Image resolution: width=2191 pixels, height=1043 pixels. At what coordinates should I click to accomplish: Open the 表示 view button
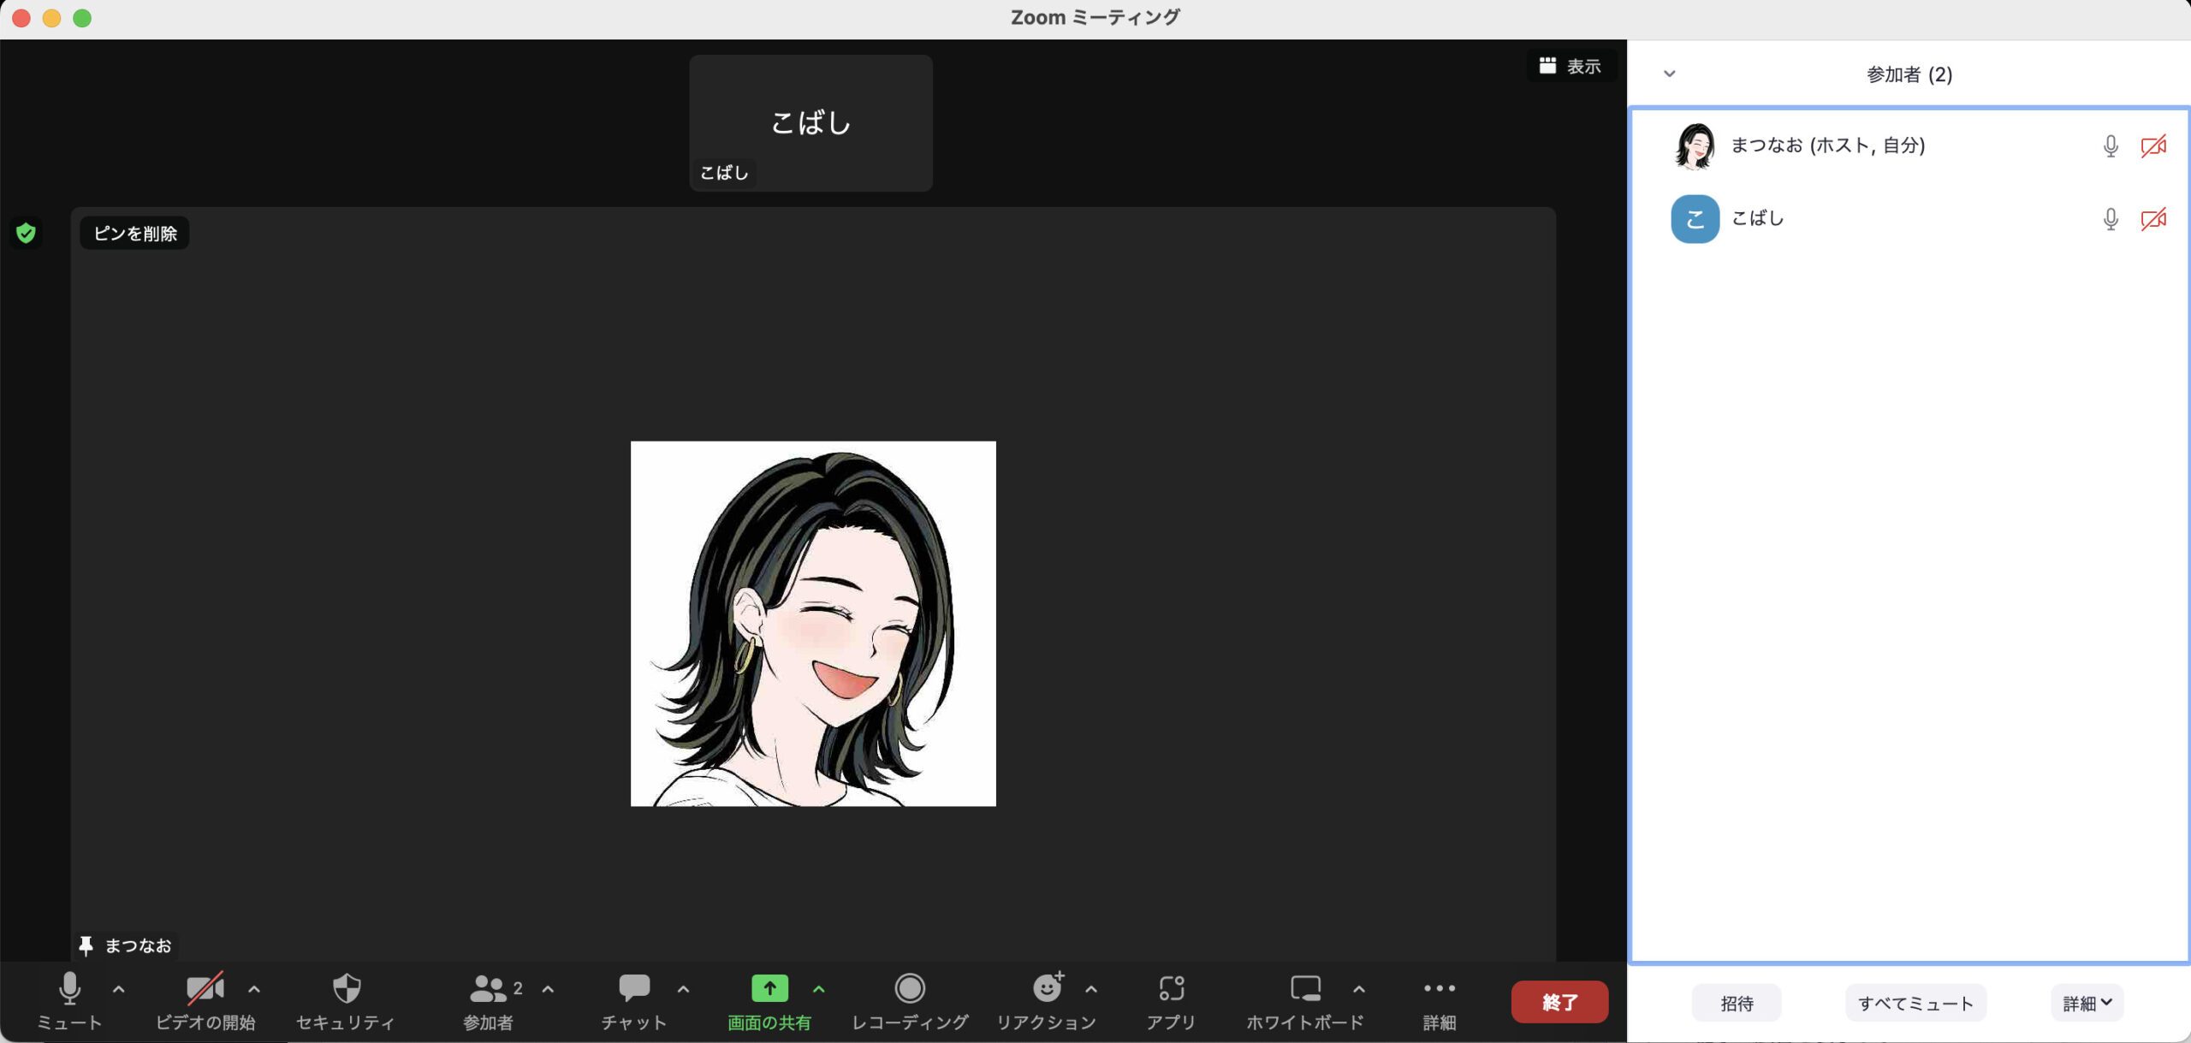(1570, 66)
